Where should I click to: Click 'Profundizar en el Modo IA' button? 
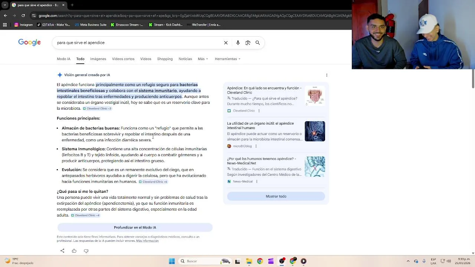point(135,227)
